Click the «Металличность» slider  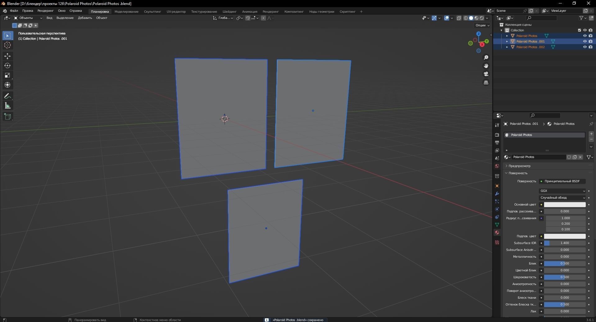(565, 257)
